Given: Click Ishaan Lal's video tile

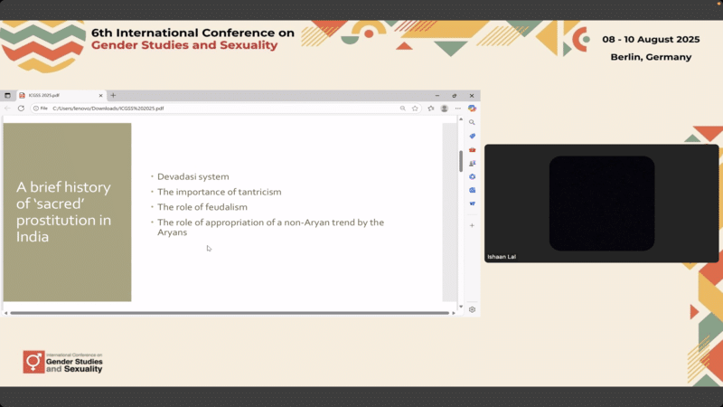Looking at the screenshot, I should (601, 203).
